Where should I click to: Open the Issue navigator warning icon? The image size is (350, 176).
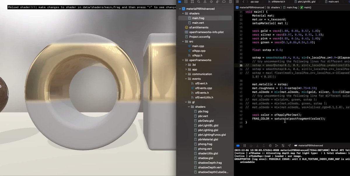[205, 2]
